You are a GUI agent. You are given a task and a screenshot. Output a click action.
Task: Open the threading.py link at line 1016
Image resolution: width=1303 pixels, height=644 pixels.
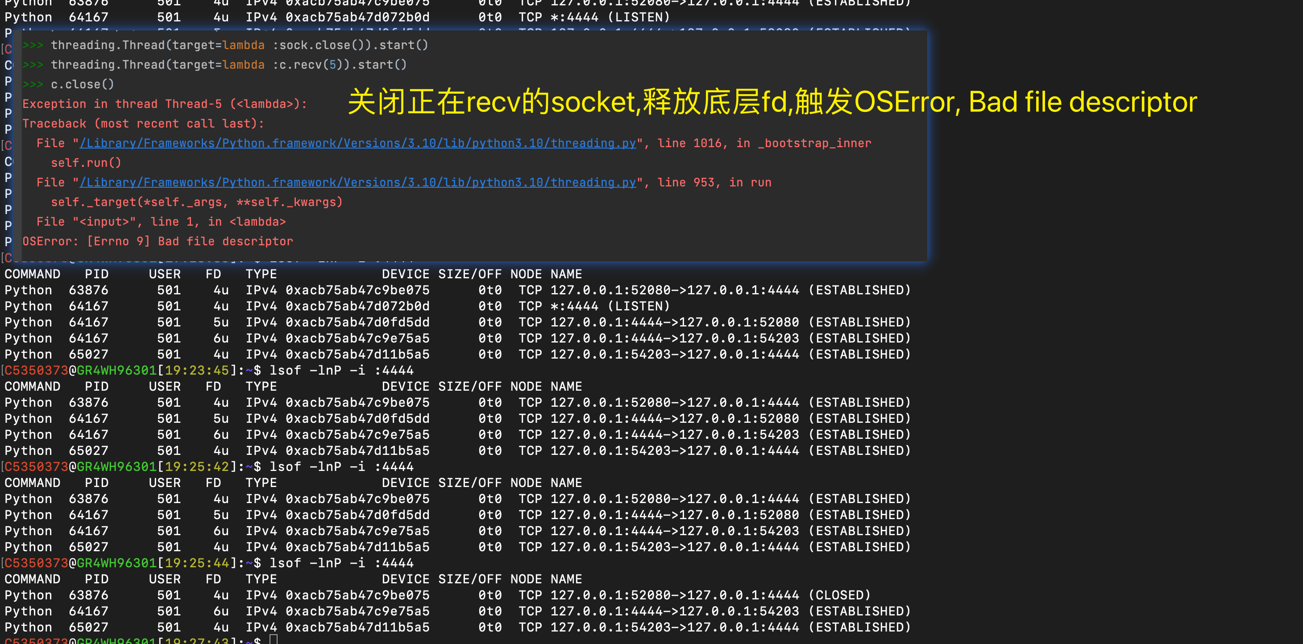[357, 143]
